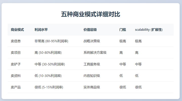Image resolution: width=182 pixels, height=101 pixels.
Task: Select 卖铲子 row's scalability value 中等
Action: 138,64
